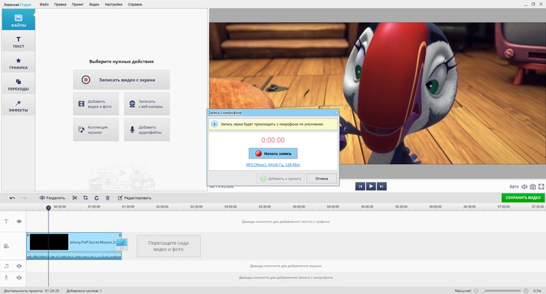This screenshot has height=294, width=546.
Task: Open the Видео menu
Action: (x=94, y=5)
